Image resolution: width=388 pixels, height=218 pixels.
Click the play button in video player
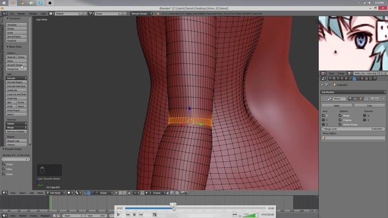(118, 214)
